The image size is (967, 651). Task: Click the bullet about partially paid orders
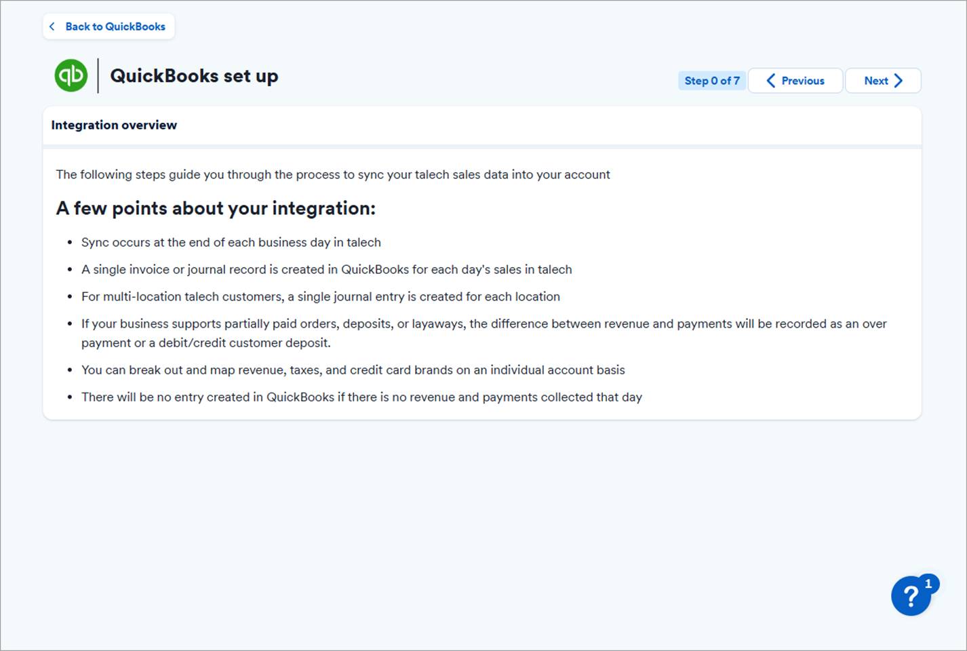483,324
